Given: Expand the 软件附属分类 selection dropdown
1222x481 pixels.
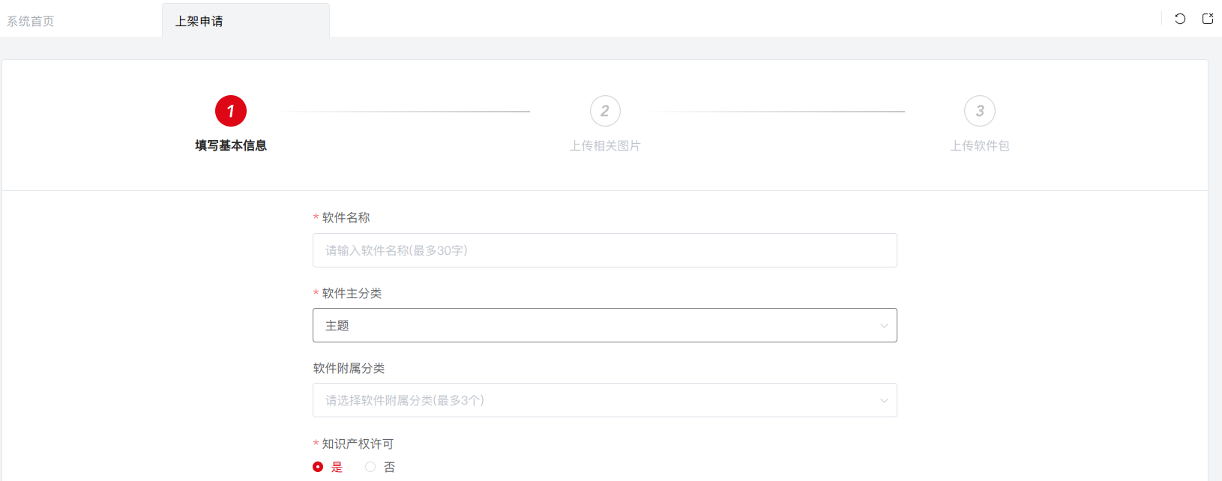Looking at the screenshot, I should tap(605, 400).
